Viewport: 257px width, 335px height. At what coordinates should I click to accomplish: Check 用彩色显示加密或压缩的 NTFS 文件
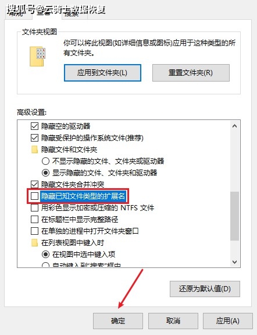pyautogui.click(x=34, y=207)
